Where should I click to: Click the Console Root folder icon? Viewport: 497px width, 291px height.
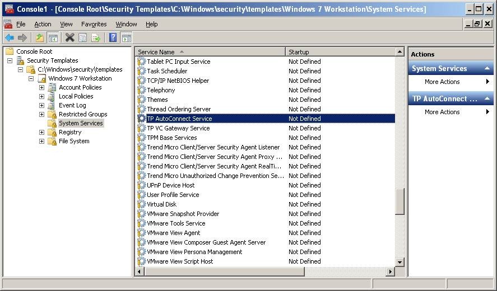pos(10,51)
